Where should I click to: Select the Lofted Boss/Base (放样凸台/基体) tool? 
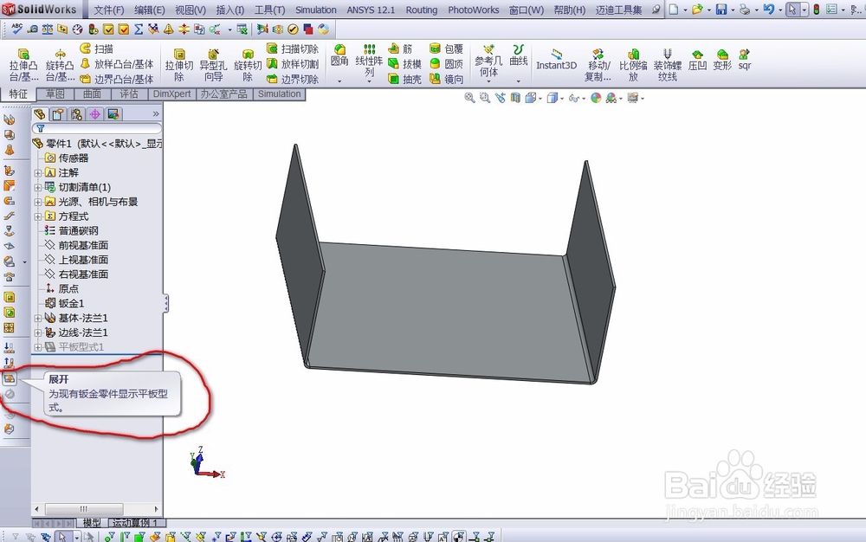[x=117, y=64]
